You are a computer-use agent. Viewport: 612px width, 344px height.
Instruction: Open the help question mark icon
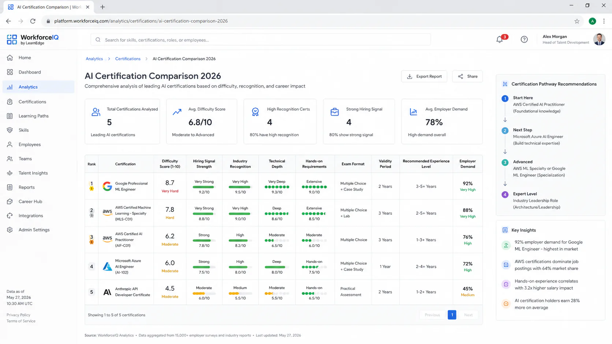tap(524, 39)
